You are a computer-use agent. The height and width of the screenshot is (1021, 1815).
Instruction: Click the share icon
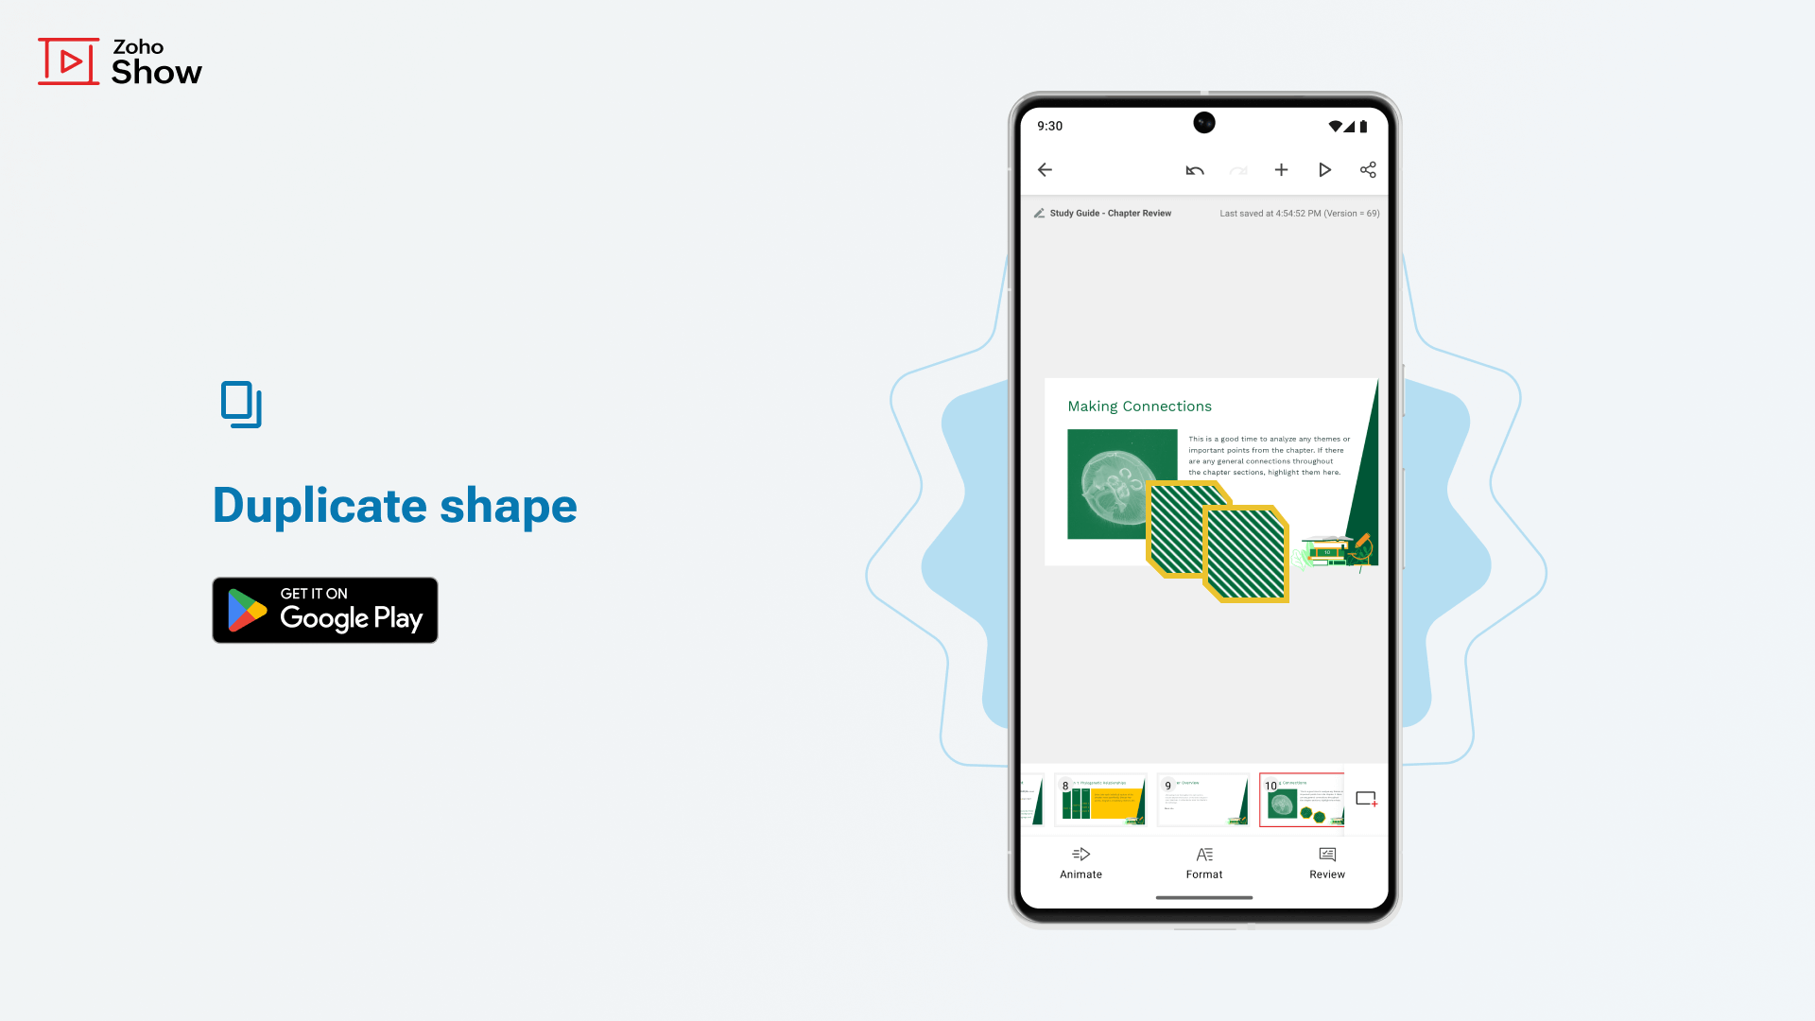click(1368, 169)
